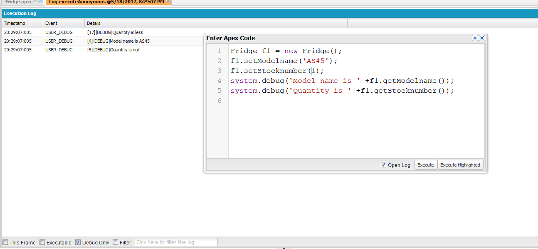Close the Enter Apex Code dialog
Screen dimensions: 538x249
click(482, 38)
